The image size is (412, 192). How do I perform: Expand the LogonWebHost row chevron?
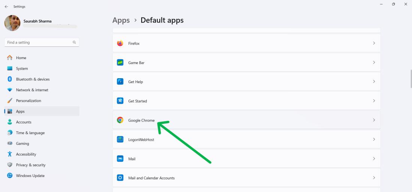[x=374, y=140]
